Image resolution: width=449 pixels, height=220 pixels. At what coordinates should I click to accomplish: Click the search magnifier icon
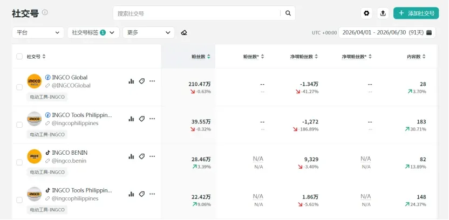click(x=288, y=13)
